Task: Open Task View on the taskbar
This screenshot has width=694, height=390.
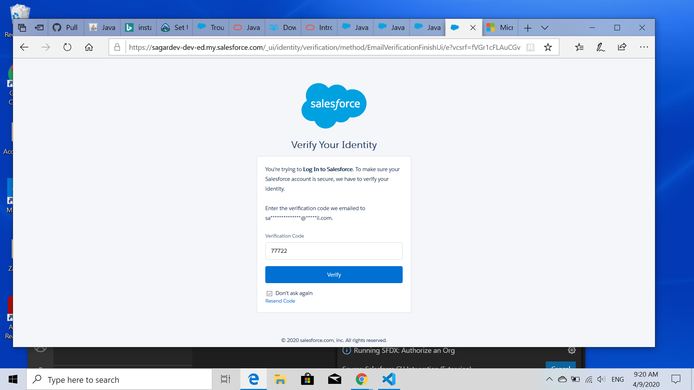Action: pos(226,379)
